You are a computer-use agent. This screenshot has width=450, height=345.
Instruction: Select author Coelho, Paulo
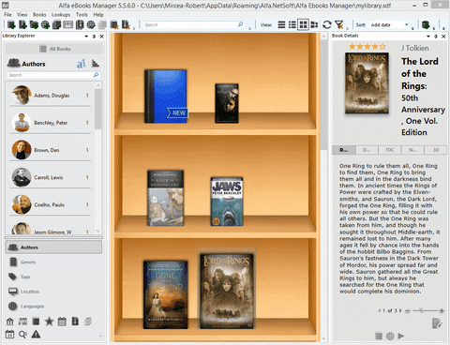coord(50,204)
